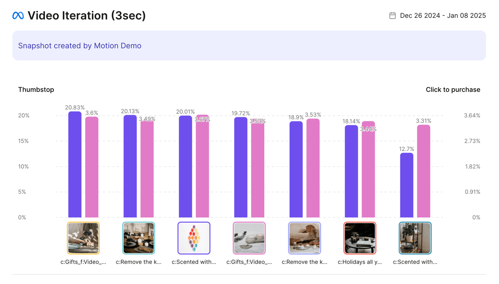Click the calendar icon beside date range
Screen dimensions: 499x284
pos(393,16)
